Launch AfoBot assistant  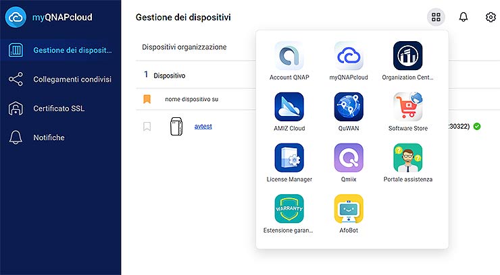[349, 210]
